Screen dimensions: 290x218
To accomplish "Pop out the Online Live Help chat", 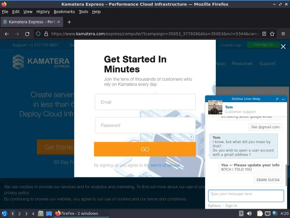I will click(x=277, y=99).
